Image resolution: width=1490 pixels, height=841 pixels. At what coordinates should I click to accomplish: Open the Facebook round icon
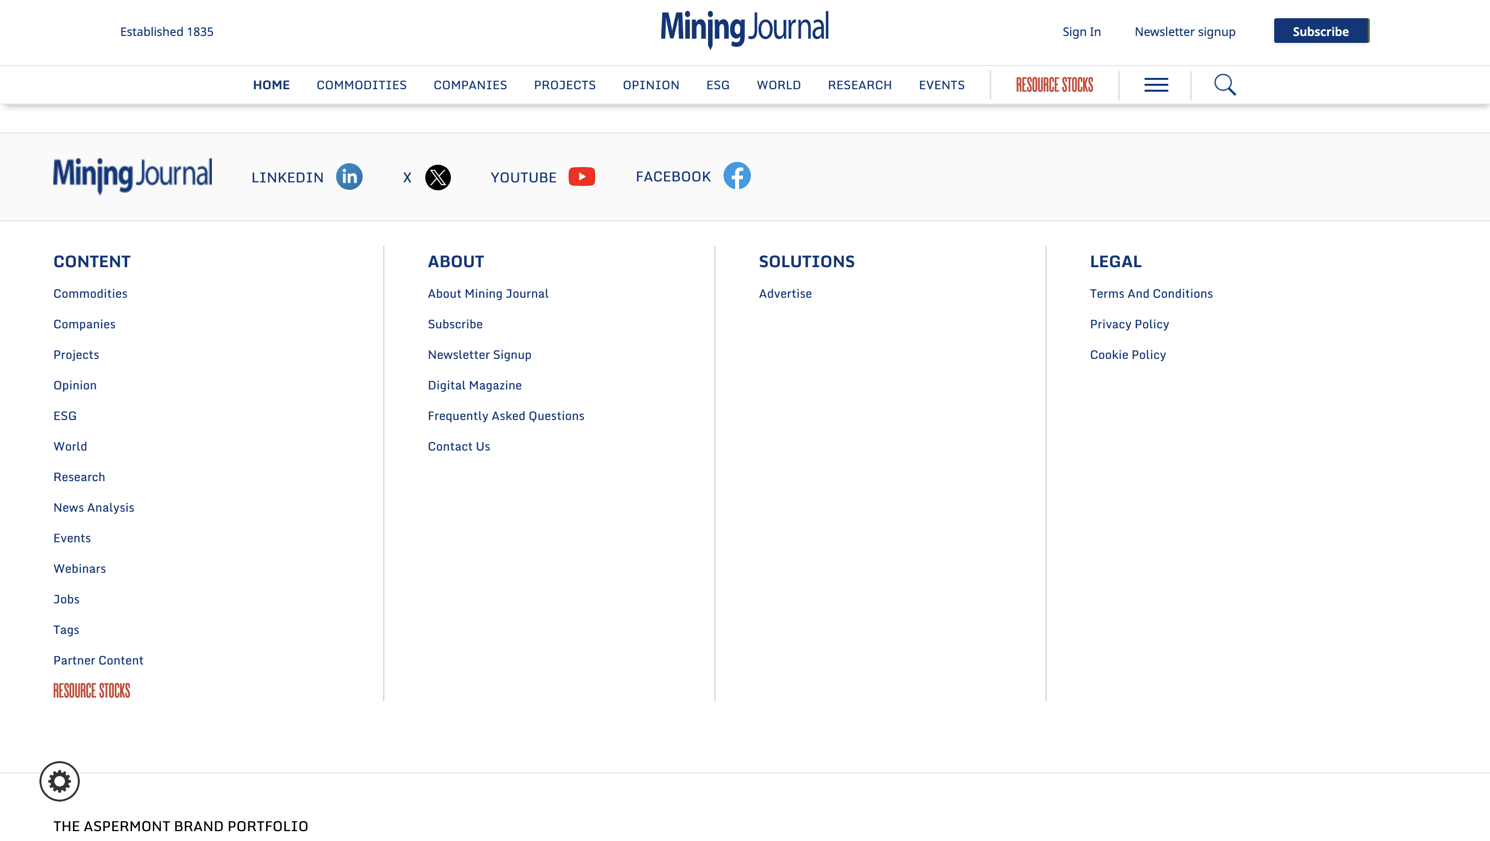point(737,176)
